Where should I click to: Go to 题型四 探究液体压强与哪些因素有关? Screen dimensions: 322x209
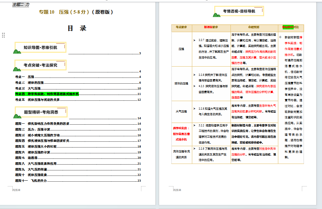[78, 141]
